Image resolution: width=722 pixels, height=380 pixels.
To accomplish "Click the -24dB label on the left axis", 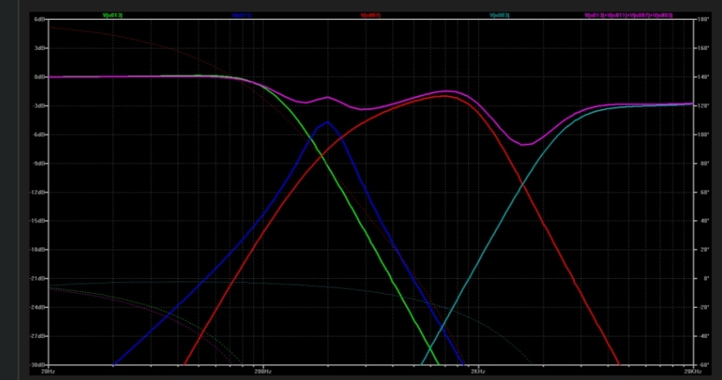I will click(38, 307).
